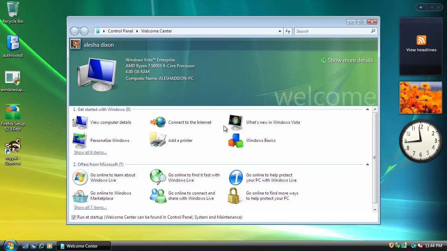
Task: Click the RSS feed icon in sidebar gadget
Action: [x=421, y=40]
